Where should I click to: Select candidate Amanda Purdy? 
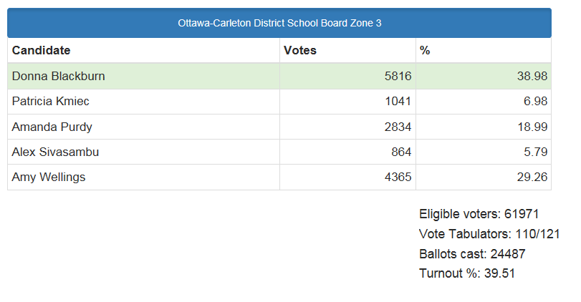[x=52, y=127]
